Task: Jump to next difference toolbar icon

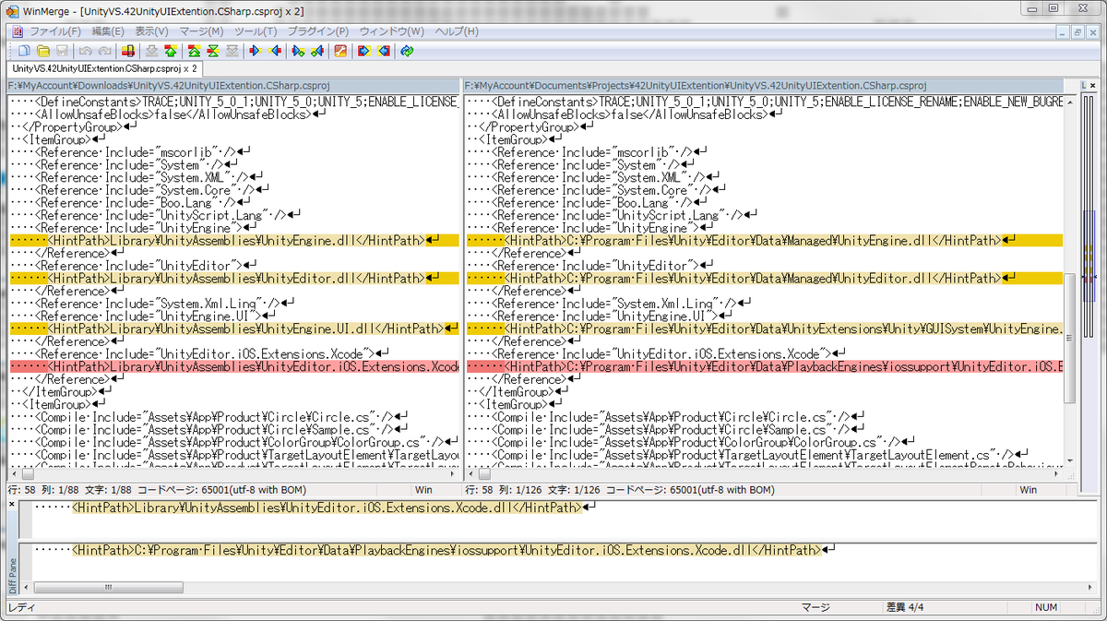Action: pyautogui.click(x=152, y=51)
